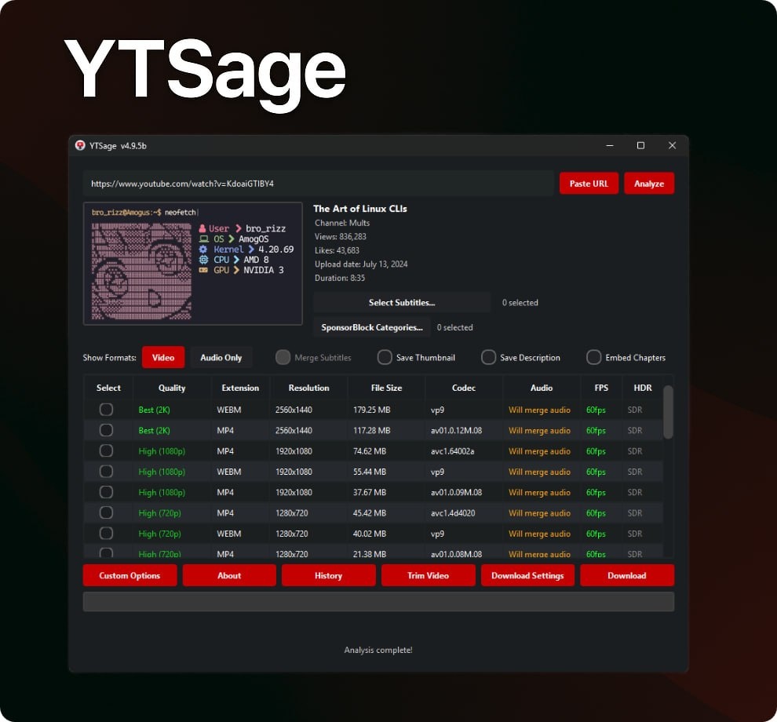Click the Select column header

[108, 388]
